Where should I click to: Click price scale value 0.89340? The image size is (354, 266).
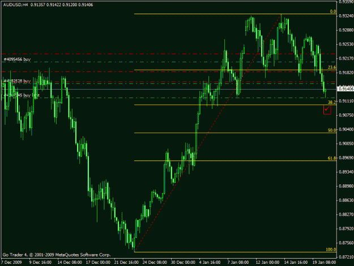click(x=346, y=172)
